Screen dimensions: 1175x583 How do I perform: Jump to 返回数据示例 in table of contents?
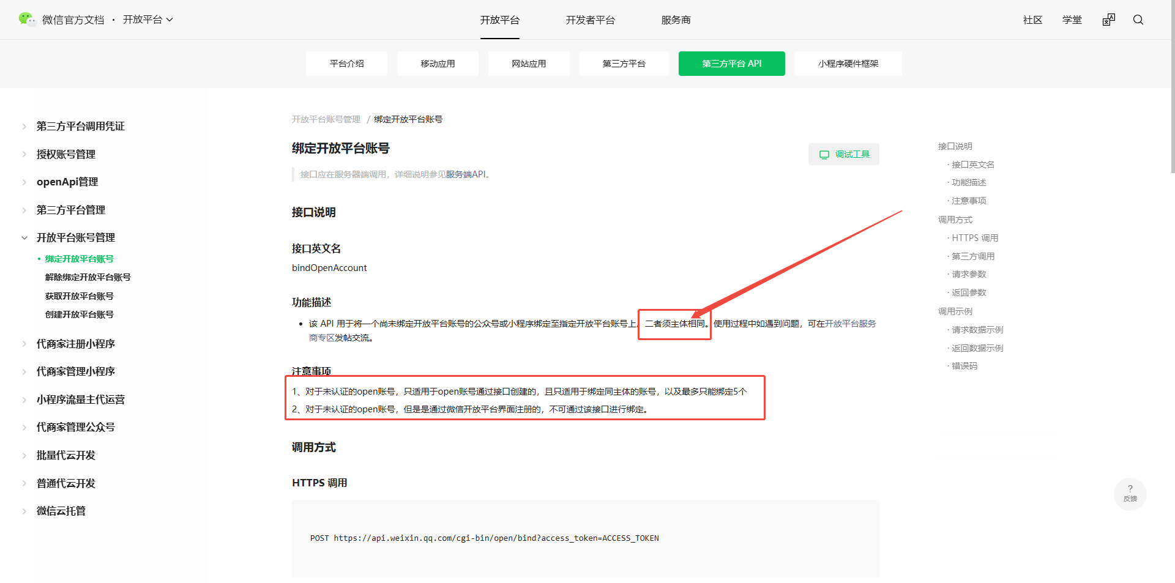[977, 348]
